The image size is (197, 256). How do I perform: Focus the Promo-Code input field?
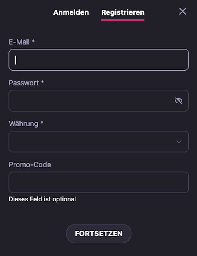click(98, 182)
